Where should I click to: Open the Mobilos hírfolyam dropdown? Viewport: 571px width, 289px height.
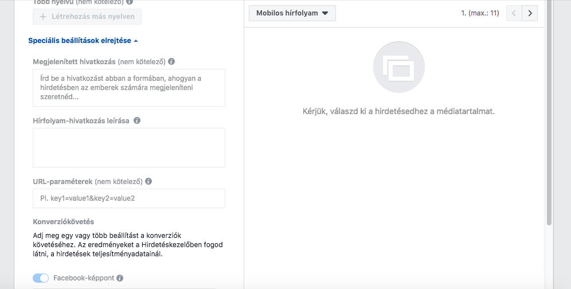(x=292, y=13)
